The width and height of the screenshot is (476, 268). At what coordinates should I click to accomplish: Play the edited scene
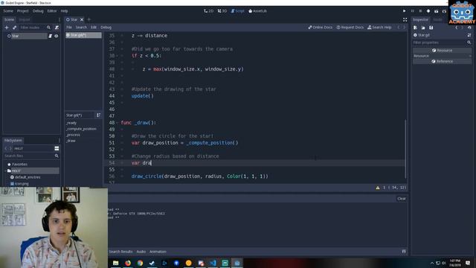428,11
